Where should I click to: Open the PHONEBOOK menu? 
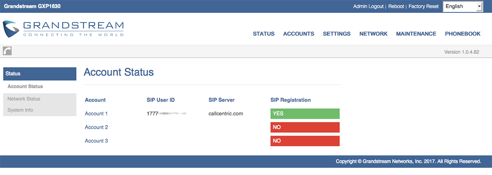[x=462, y=34]
